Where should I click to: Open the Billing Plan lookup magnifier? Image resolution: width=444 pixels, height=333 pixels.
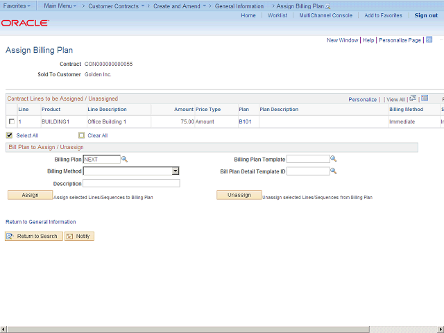pos(125,159)
